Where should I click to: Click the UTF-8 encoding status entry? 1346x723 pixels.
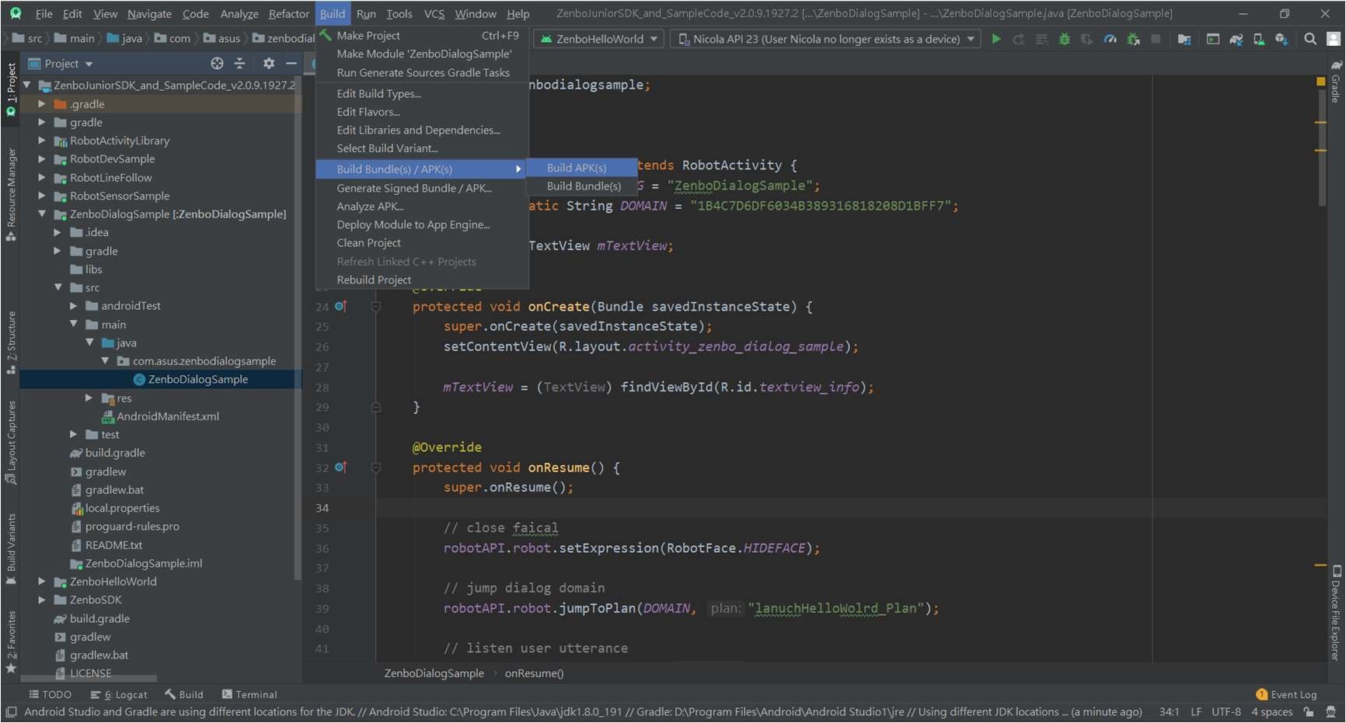pyautogui.click(x=1226, y=711)
